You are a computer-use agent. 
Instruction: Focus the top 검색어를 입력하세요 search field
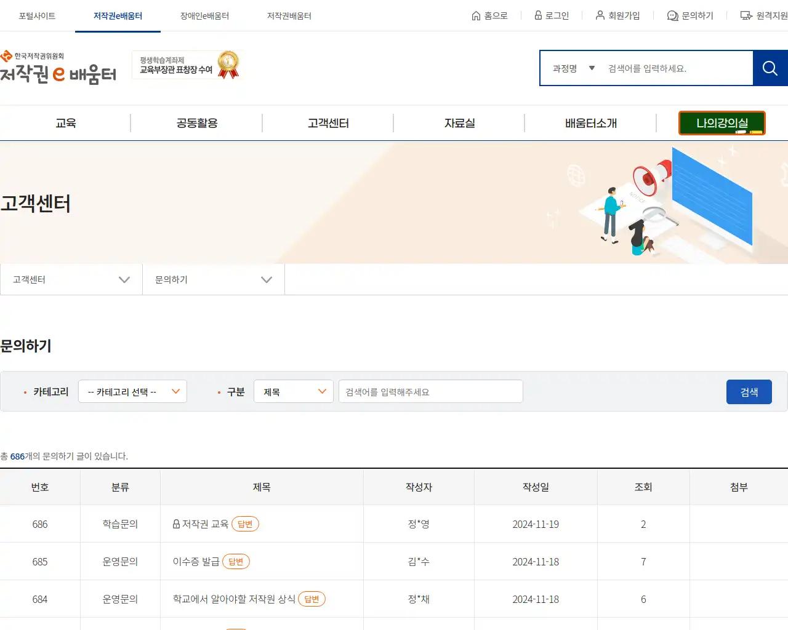tap(677, 68)
